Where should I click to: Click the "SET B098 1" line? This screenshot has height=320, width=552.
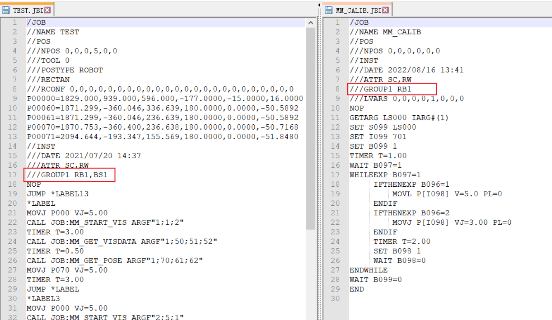click(397, 251)
